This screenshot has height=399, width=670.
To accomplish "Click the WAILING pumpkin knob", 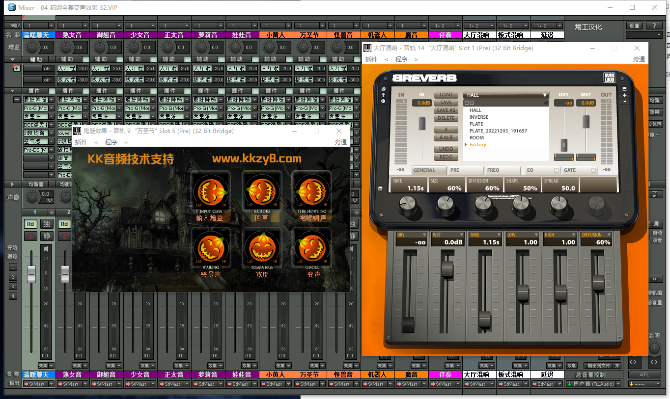I will tap(210, 248).
